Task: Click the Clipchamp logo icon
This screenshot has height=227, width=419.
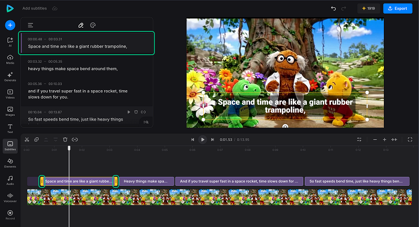Action: (10, 8)
